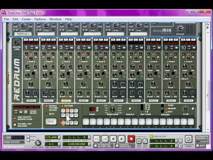Click step button 16 in the sequencer
This screenshot has height=160, width=213.
tap(191, 122)
